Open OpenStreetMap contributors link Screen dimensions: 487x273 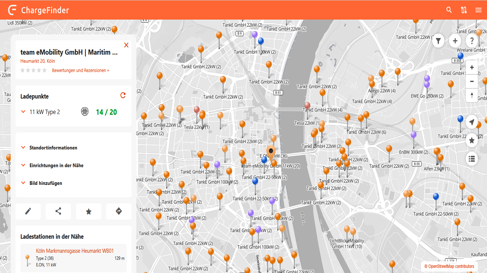(x=449, y=266)
